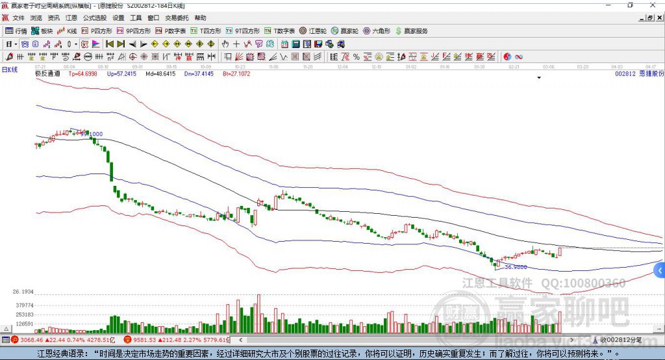The height and width of the screenshot is (360, 665).
Task: Click bottom scrollbar right arrow
Action: pyautogui.click(x=571, y=340)
